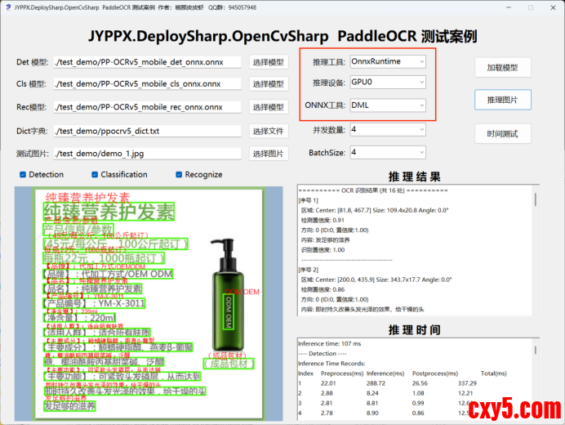Viewport: 565px width, 425px height.
Task: Click the 时间测试 button
Action: tap(503, 134)
